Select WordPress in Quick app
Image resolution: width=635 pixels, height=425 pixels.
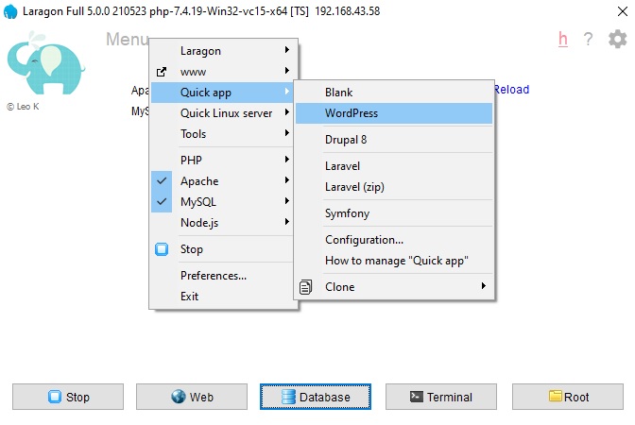394,113
